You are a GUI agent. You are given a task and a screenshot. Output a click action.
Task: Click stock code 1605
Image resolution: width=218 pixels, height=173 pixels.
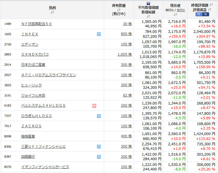8,34
